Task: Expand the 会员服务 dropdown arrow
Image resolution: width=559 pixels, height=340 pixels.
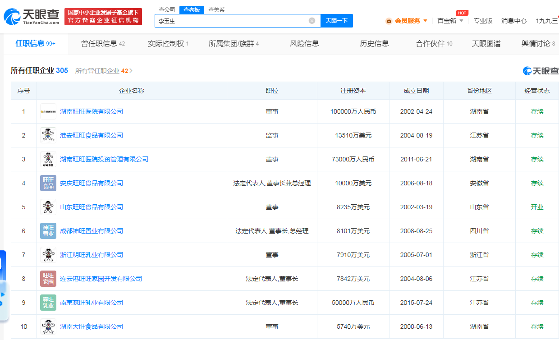Action: [x=425, y=21]
